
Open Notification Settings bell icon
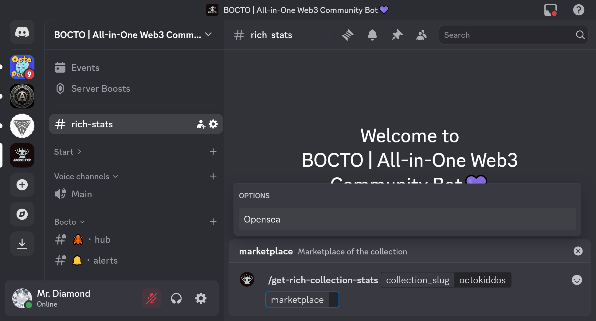point(372,35)
